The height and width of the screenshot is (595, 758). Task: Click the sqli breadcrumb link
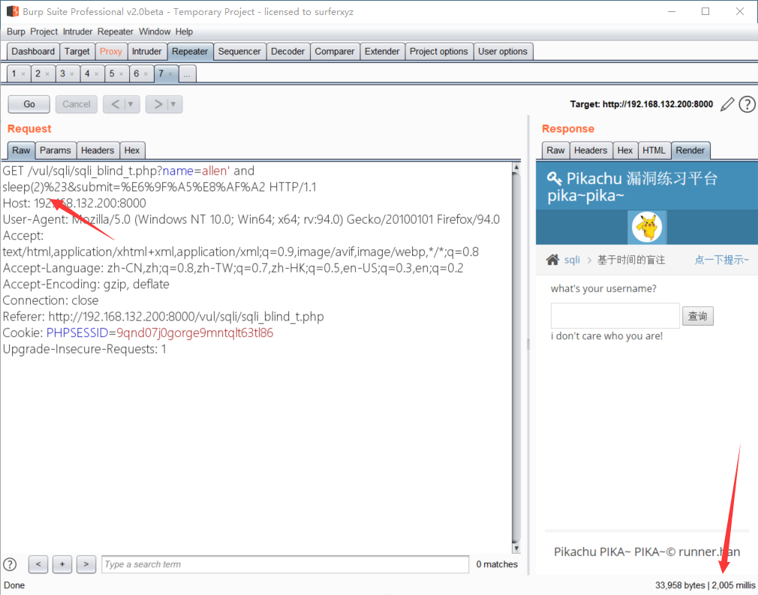(572, 260)
